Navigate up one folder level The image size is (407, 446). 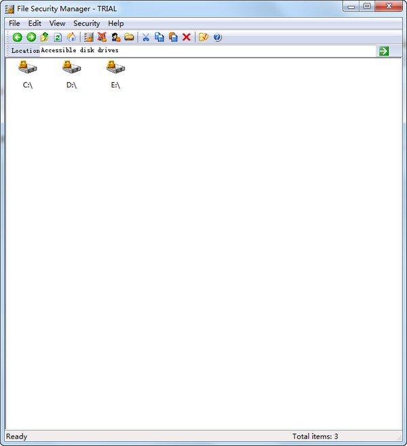click(44, 37)
